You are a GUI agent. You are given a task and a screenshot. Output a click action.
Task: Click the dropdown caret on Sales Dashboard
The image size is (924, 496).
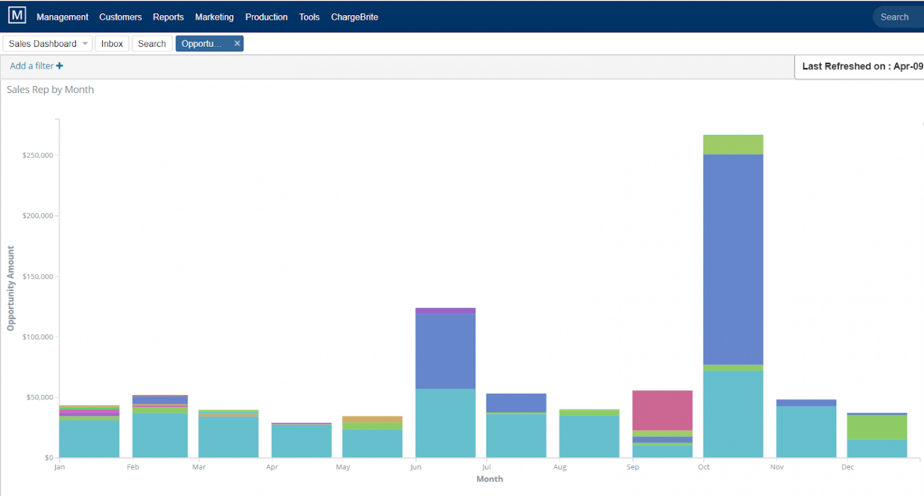tap(85, 43)
